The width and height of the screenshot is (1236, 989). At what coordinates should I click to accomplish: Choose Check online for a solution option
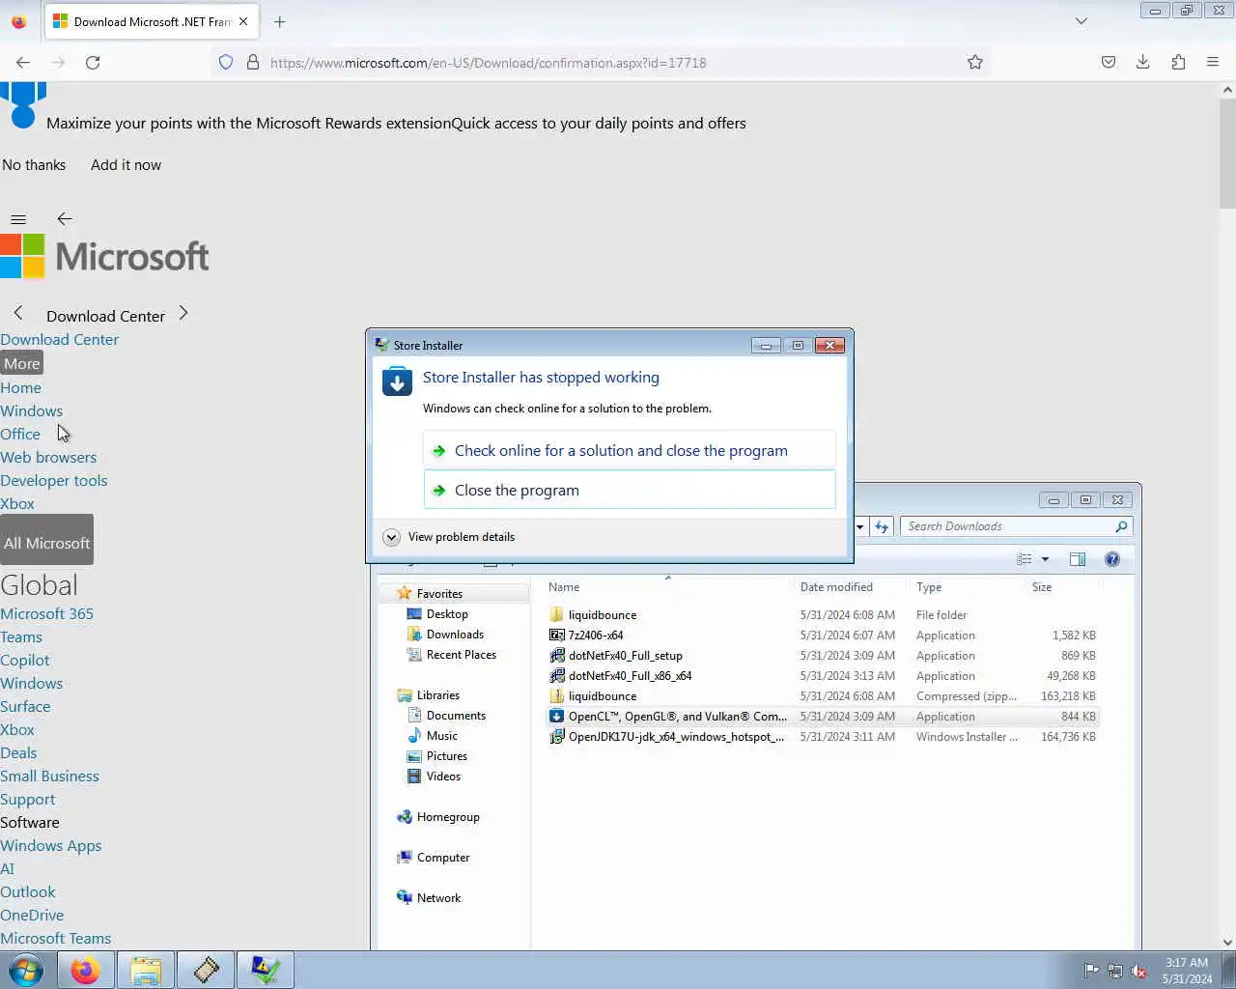(630, 451)
